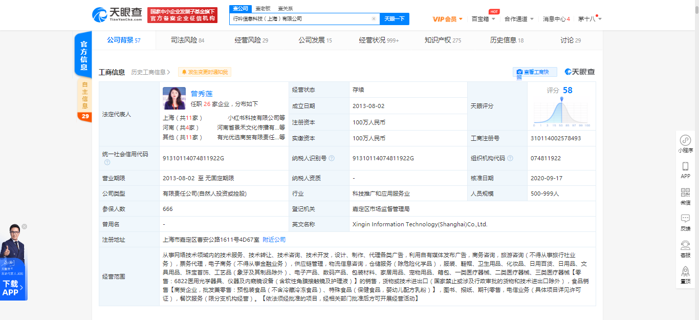Clear the search box with X icon
The height and width of the screenshot is (320, 699).
374,19
